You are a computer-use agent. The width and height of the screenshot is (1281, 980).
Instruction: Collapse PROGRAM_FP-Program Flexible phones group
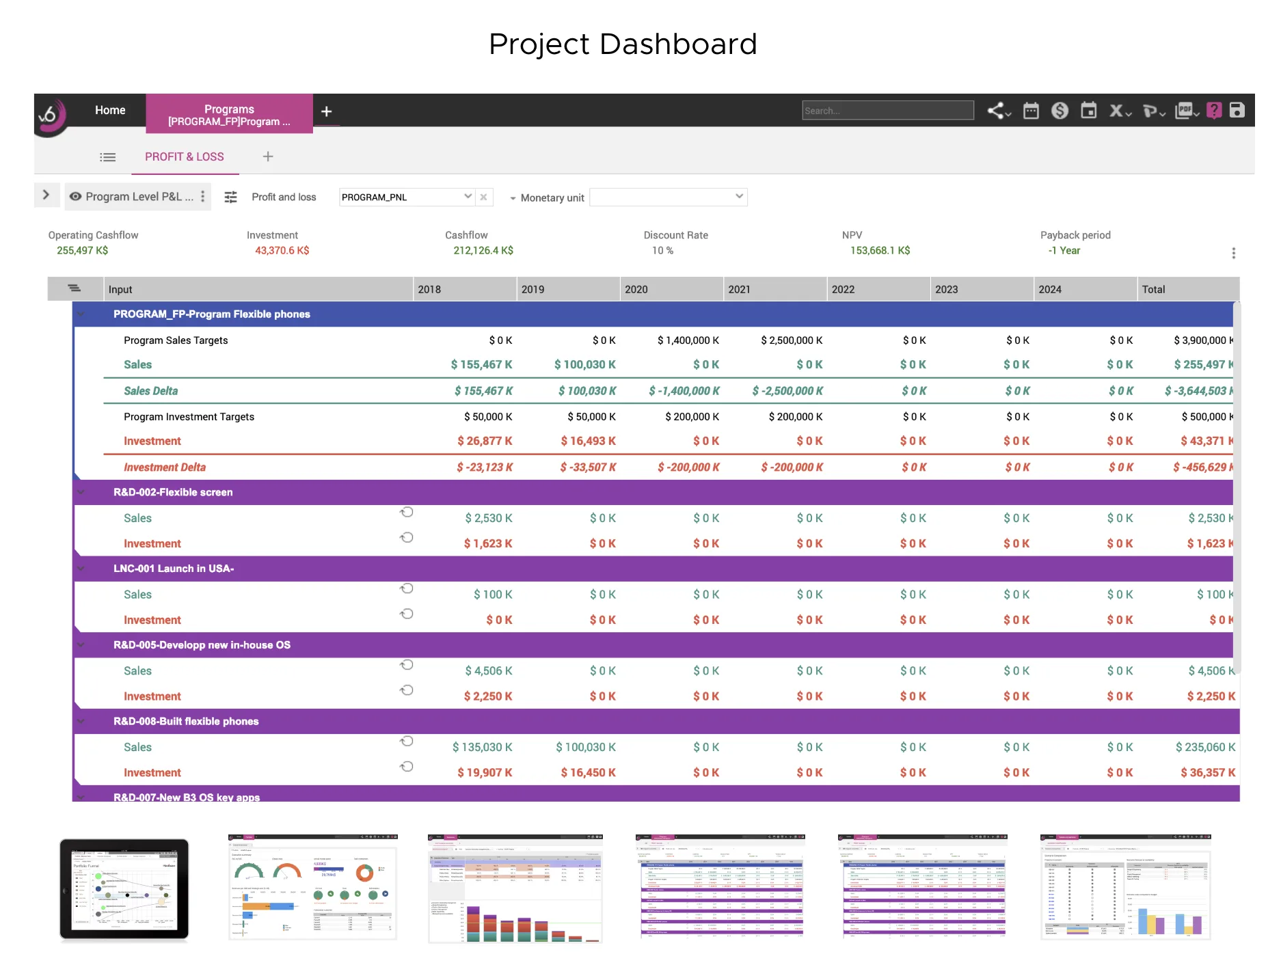[x=81, y=314]
